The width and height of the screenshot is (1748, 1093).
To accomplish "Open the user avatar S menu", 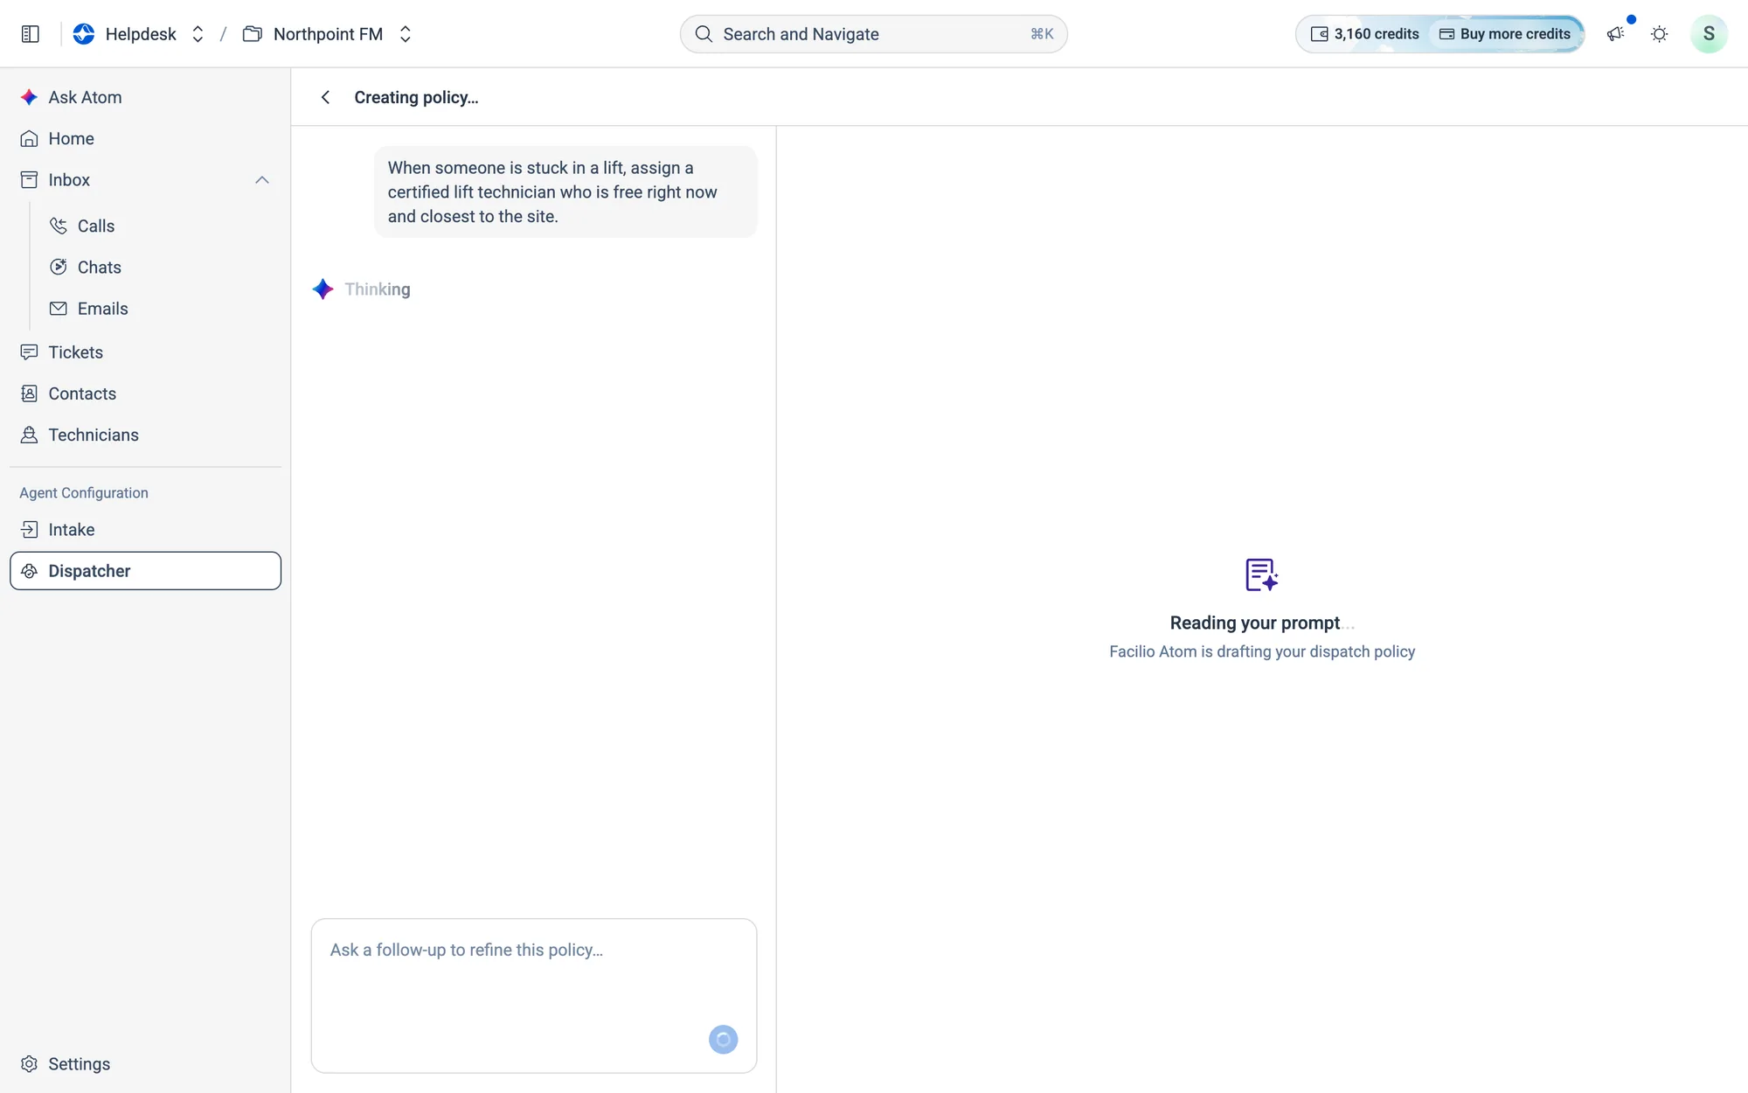I will [x=1708, y=34].
